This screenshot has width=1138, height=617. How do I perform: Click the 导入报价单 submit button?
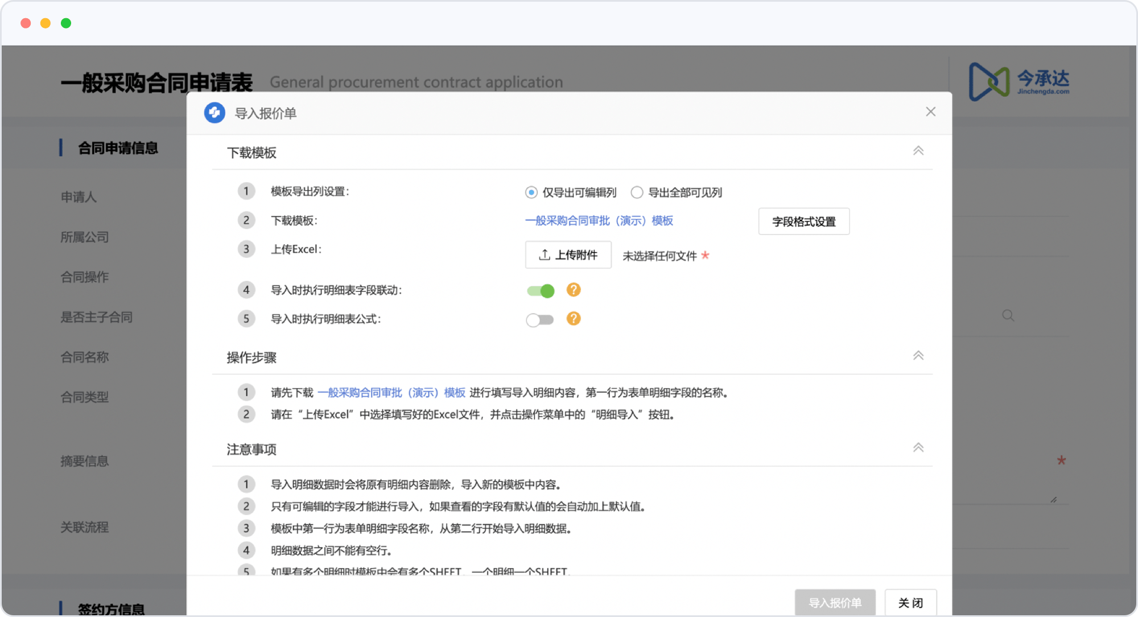coord(835,603)
